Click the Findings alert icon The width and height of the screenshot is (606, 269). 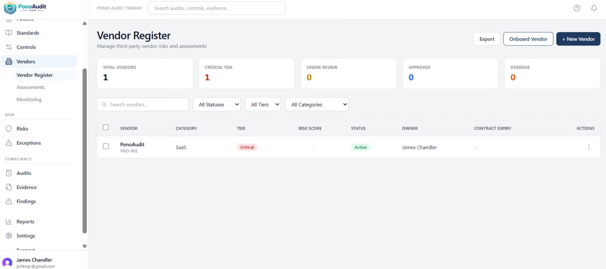tap(9, 201)
